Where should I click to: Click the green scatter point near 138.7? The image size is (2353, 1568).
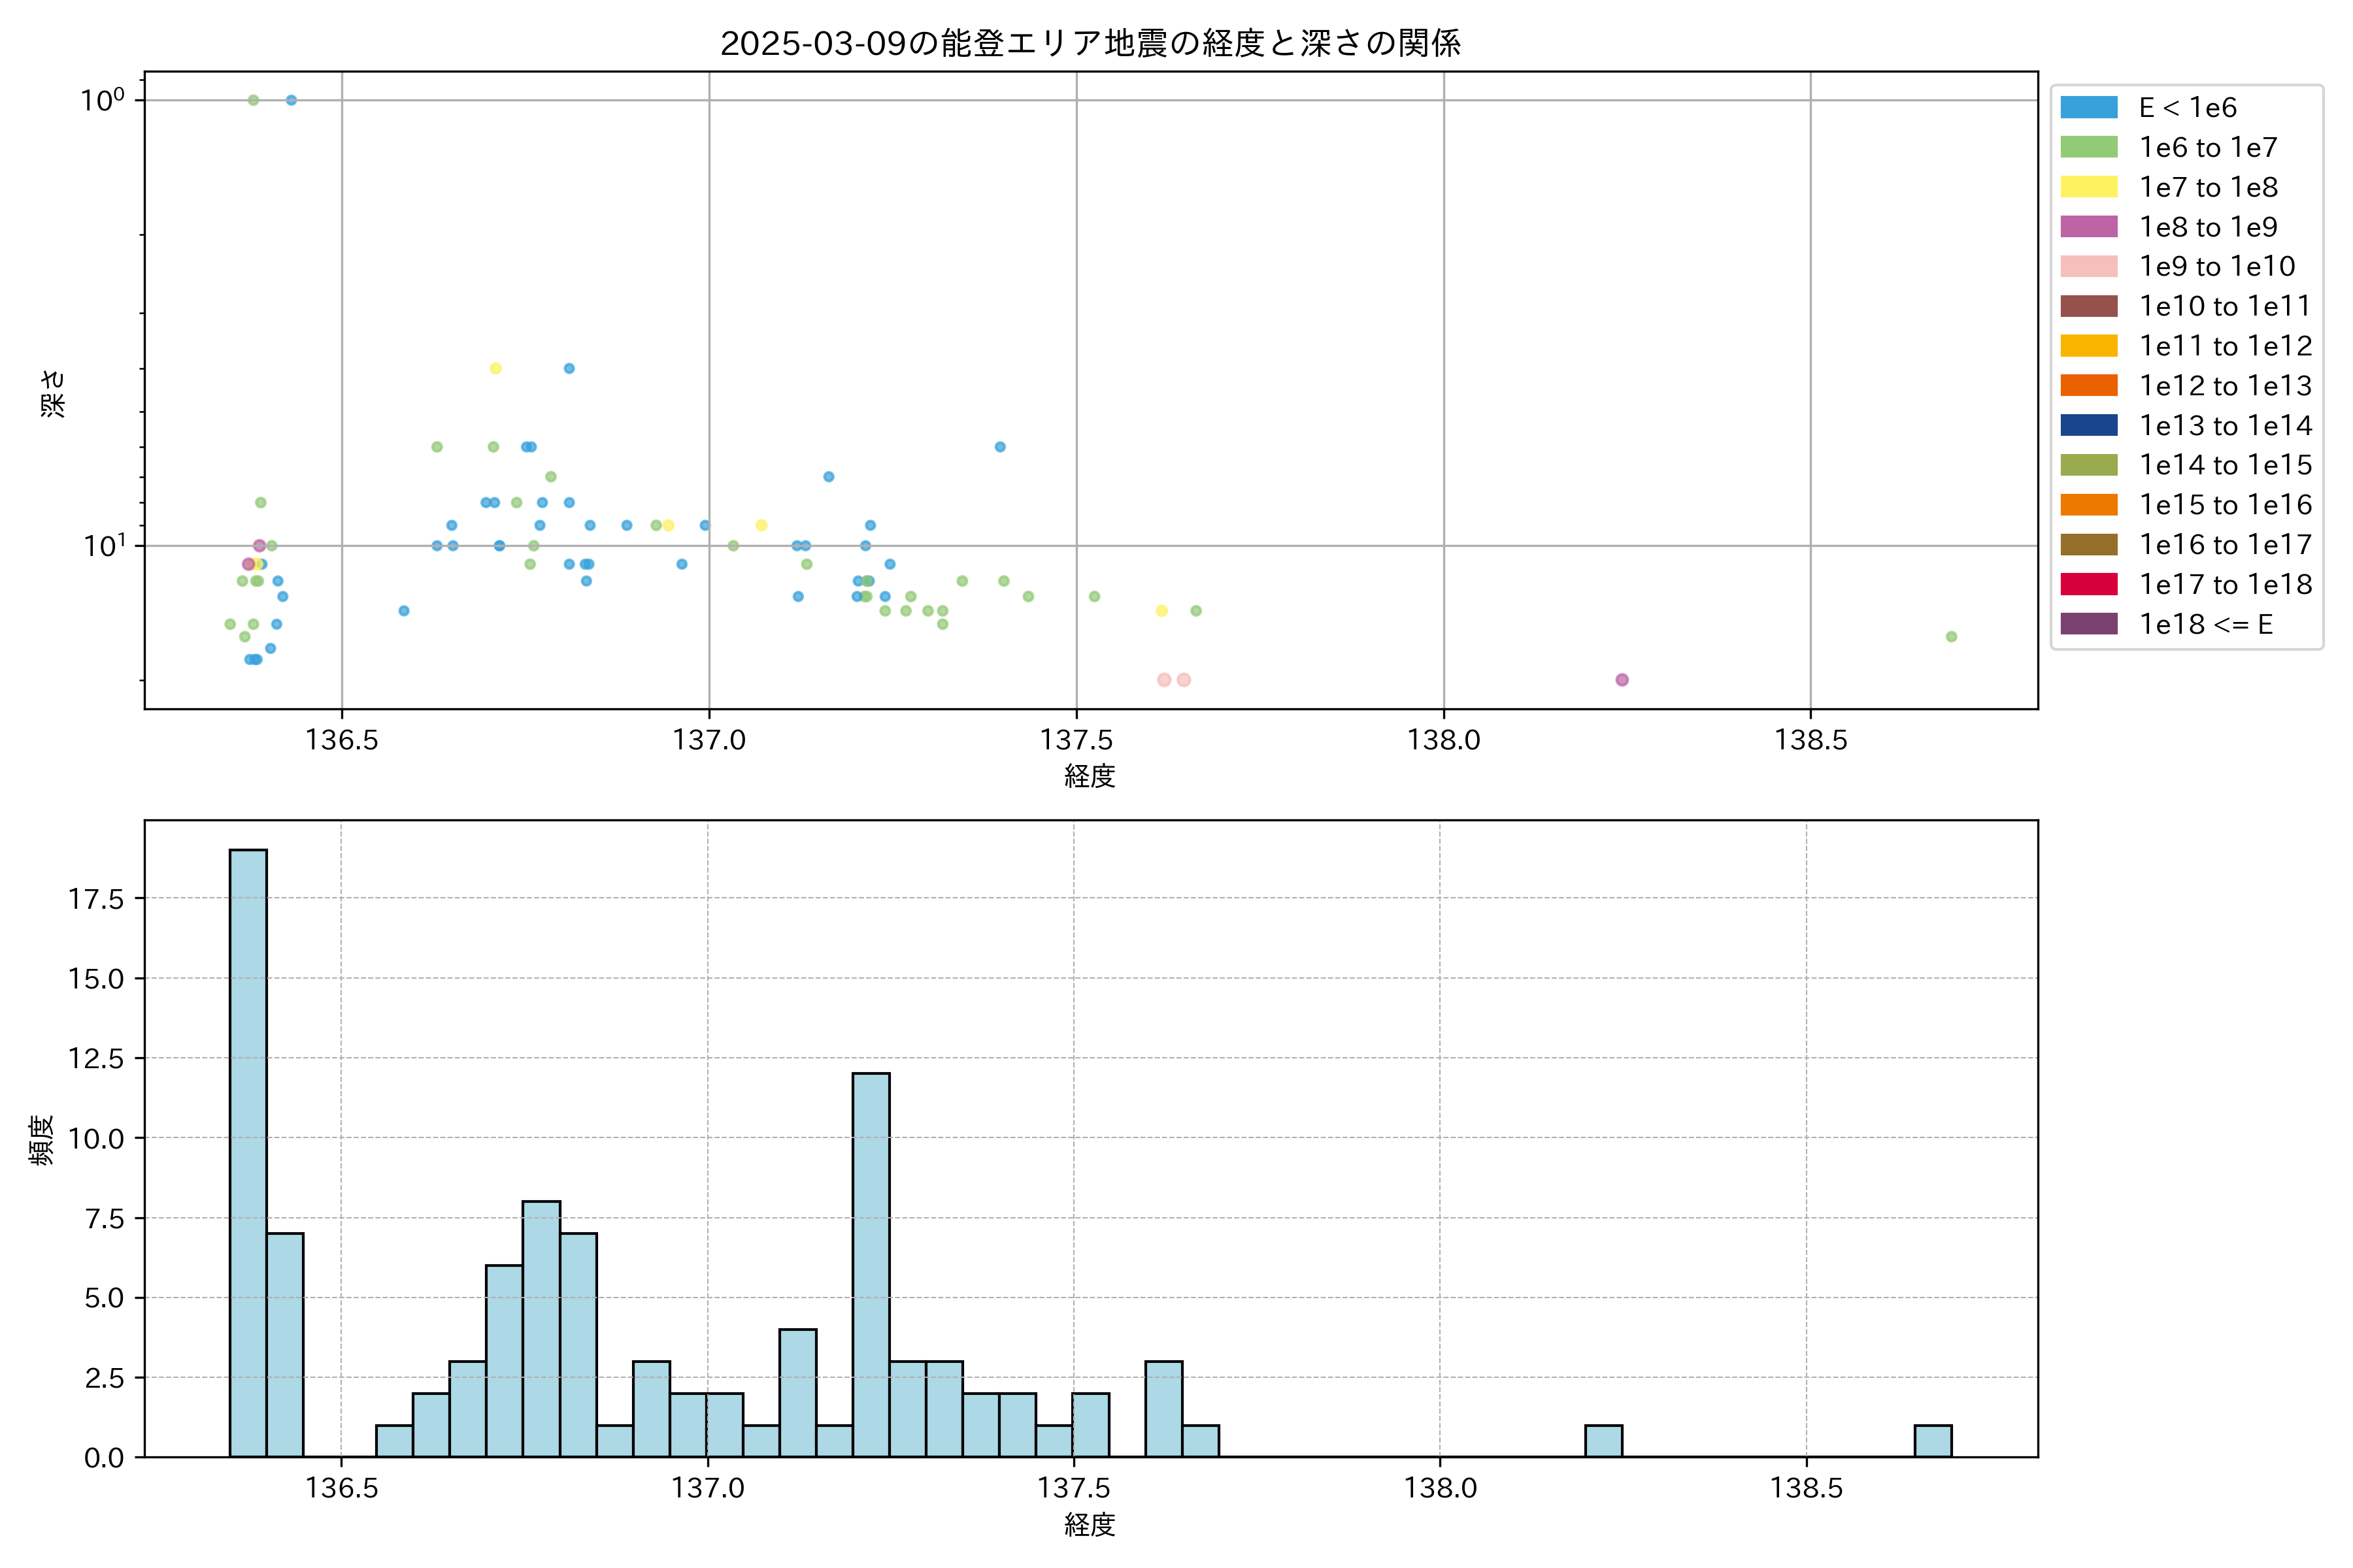[x=1951, y=637]
